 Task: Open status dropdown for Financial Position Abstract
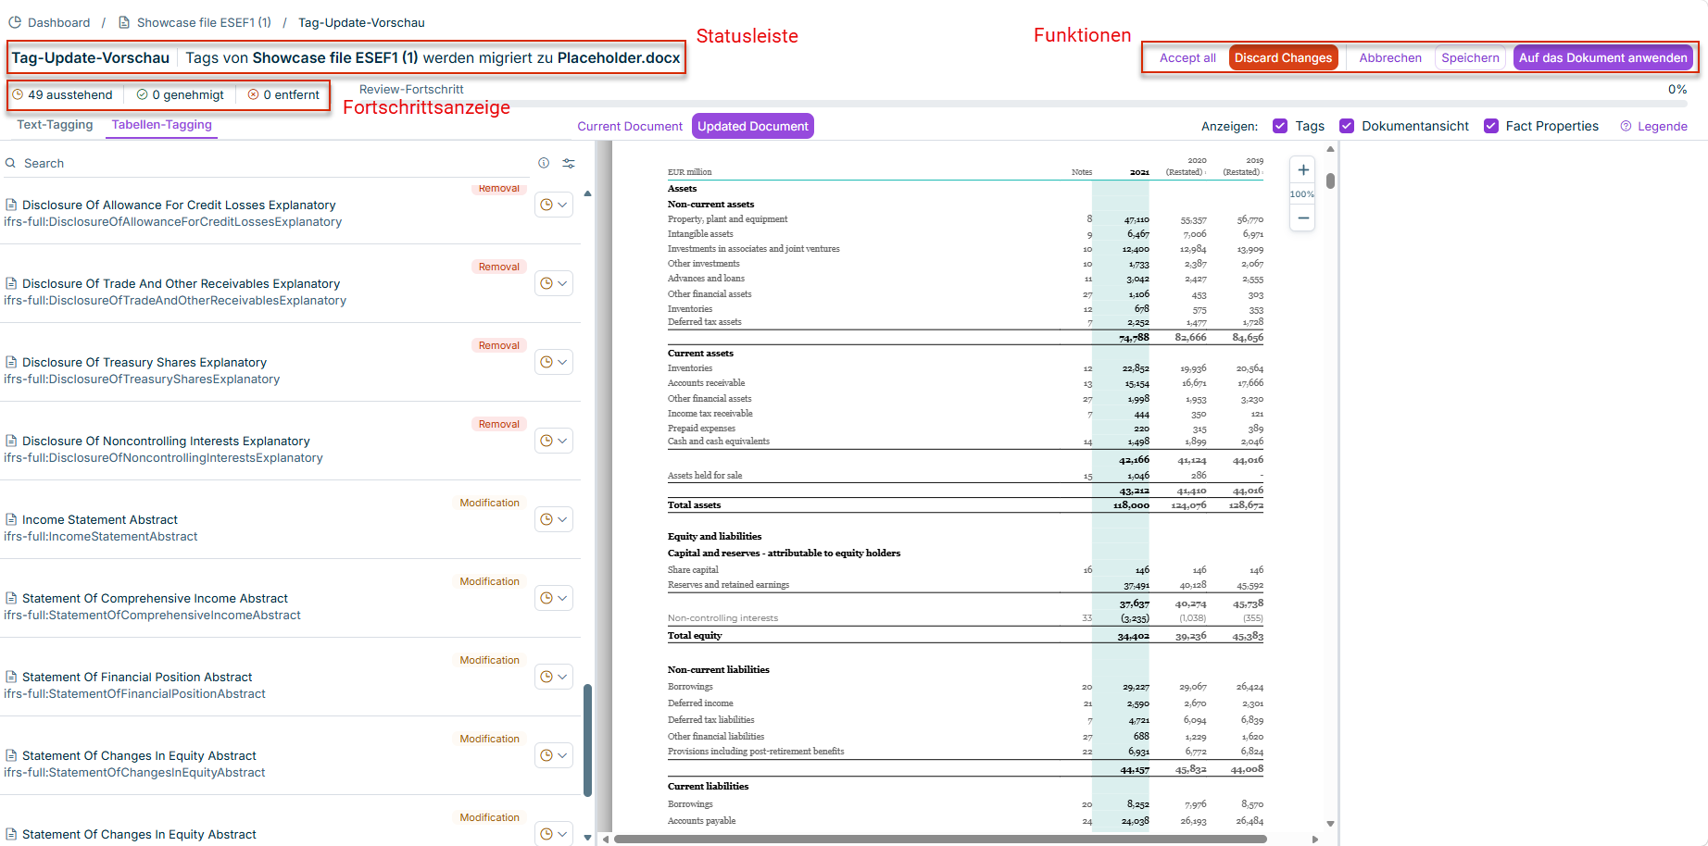click(x=554, y=677)
